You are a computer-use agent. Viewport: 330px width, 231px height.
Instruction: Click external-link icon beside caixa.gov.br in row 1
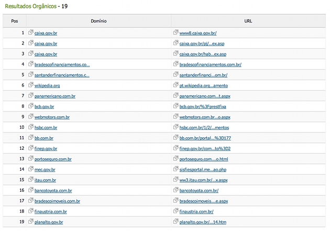(x=31, y=32)
